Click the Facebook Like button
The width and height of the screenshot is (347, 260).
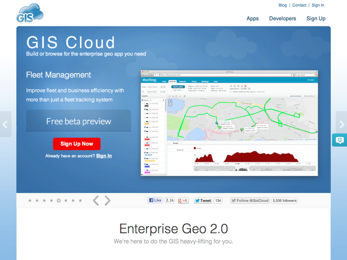[155, 200]
